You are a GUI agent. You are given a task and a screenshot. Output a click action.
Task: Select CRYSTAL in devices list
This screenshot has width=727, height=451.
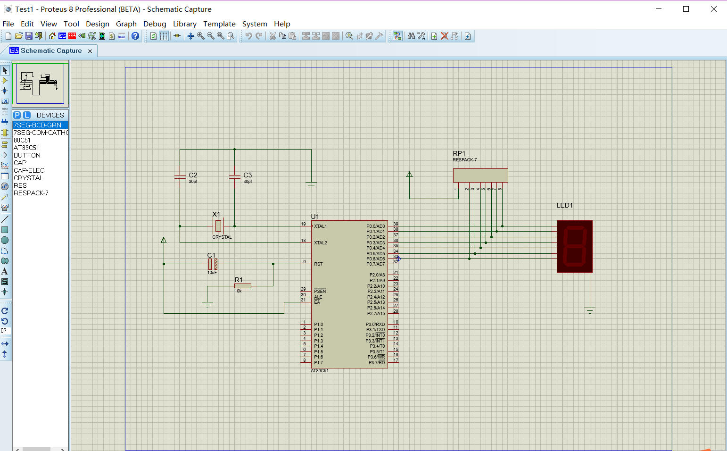pos(41,178)
